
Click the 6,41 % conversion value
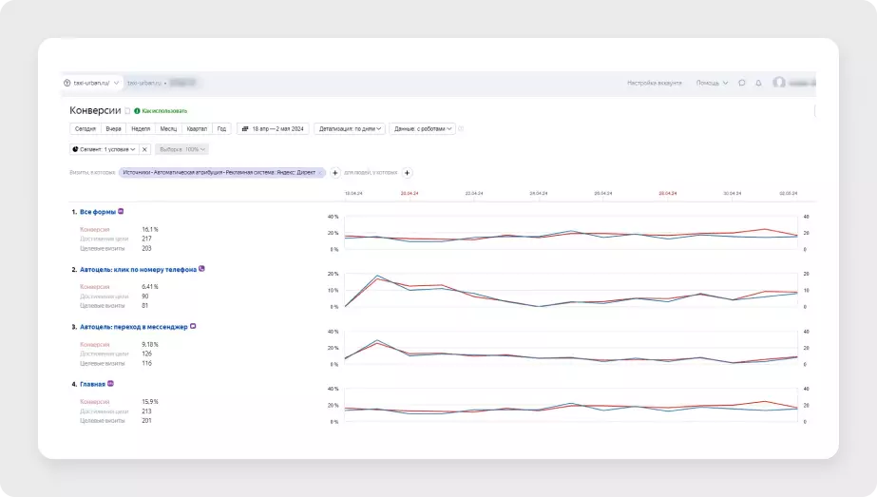coord(150,287)
